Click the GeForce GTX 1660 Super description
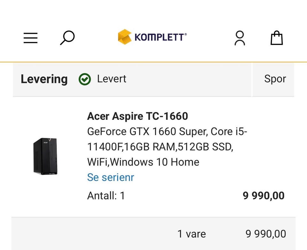Image resolution: width=307 pixels, height=250 pixels. point(167,132)
